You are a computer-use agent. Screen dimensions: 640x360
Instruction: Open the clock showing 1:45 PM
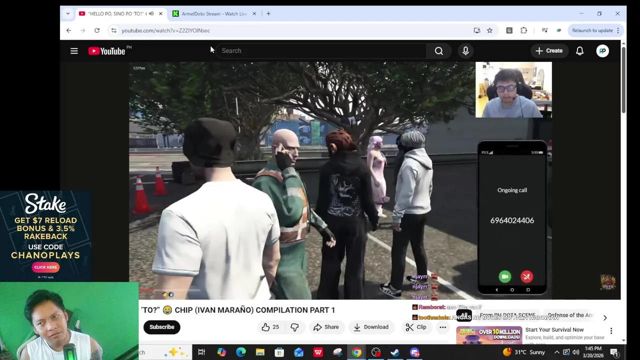593,352
